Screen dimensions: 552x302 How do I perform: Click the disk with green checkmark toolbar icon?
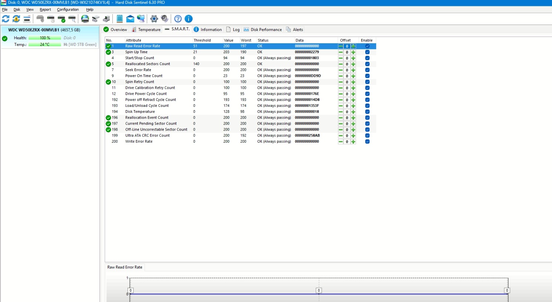61,19
